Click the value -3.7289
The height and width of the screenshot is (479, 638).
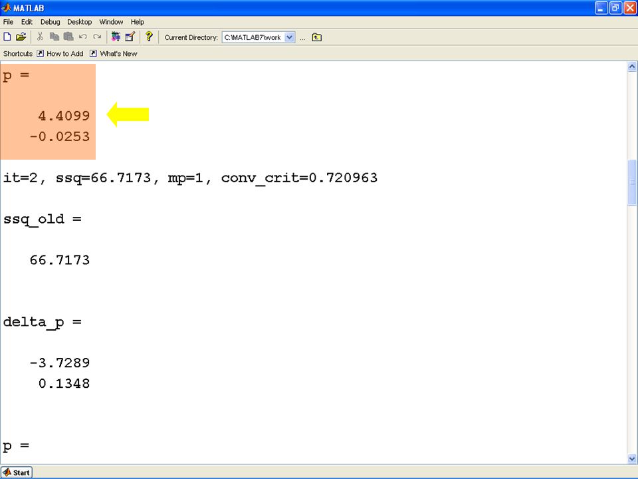tap(59, 363)
